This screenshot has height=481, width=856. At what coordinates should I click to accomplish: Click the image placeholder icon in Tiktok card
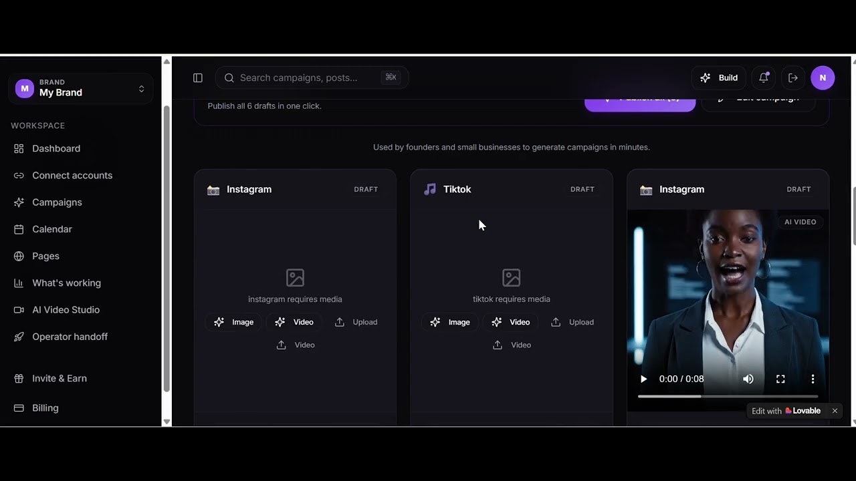512,277
